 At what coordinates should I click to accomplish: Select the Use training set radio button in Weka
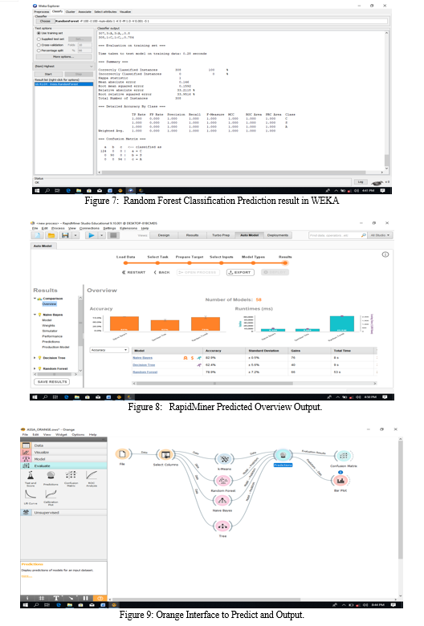[39, 34]
